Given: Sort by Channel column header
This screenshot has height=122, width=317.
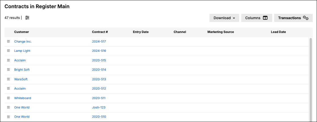Looking at the screenshot, I should click(180, 32).
